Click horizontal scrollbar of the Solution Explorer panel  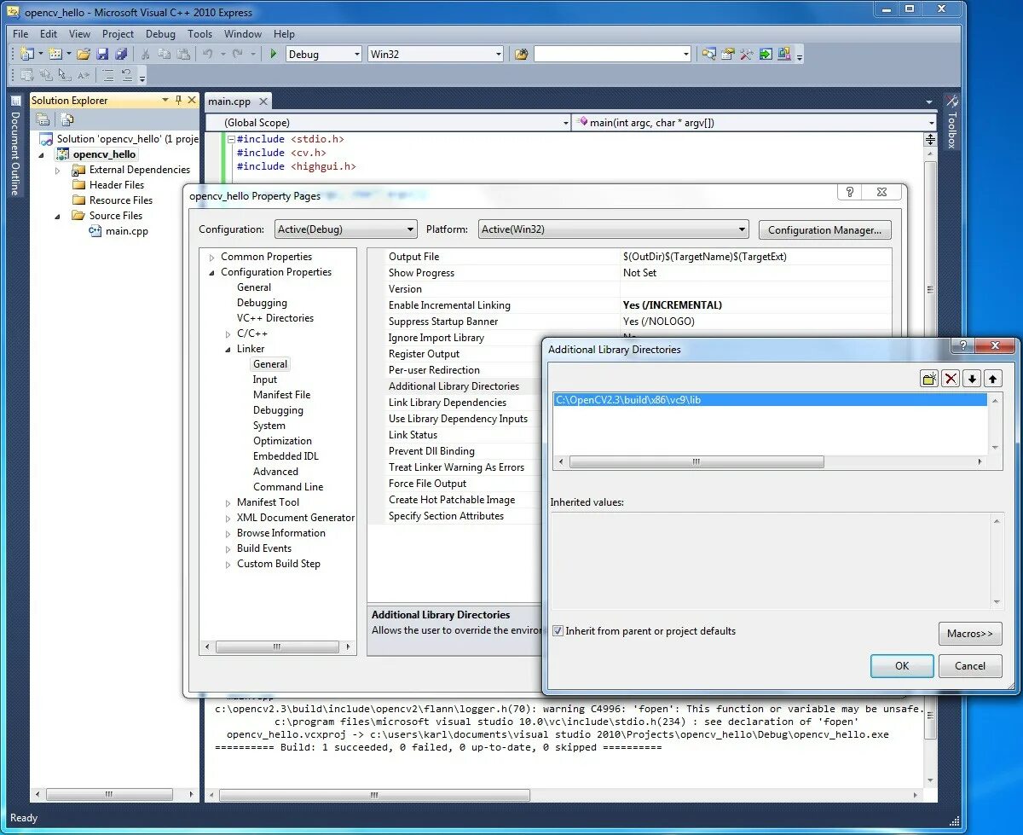pyautogui.click(x=108, y=795)
